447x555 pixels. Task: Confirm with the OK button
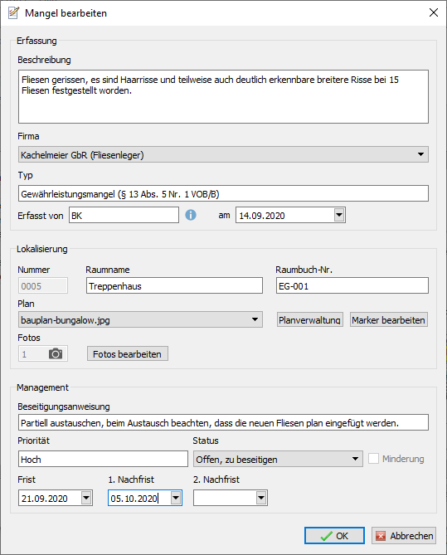pos(334,536)
